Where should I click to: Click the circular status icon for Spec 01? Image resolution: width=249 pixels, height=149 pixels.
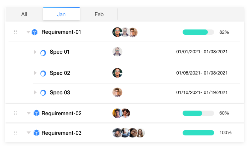[x=43, y=52]
